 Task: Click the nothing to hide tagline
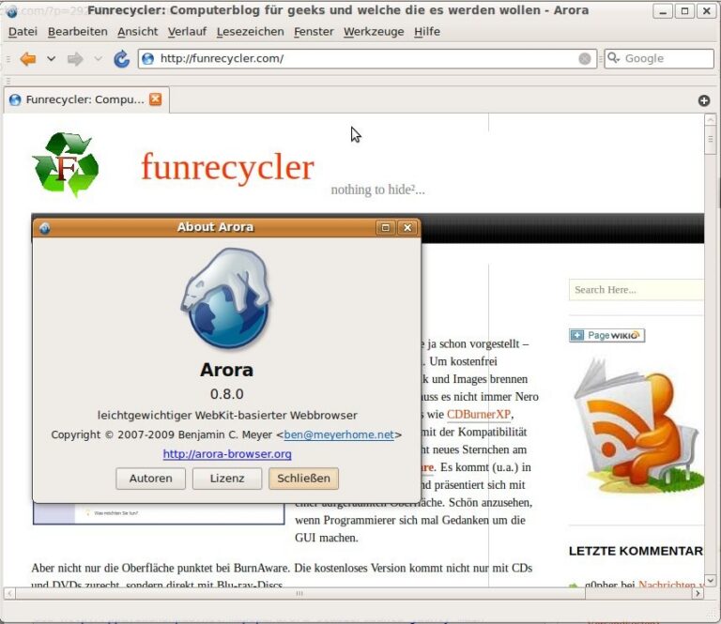pos(377,190)
